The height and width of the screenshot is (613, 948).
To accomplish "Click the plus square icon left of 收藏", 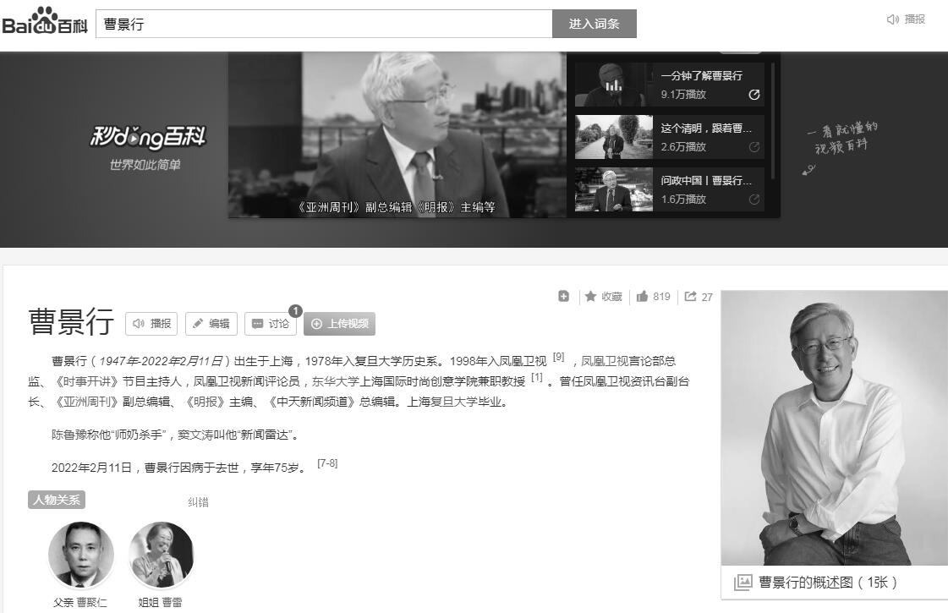I will [563, 296].
